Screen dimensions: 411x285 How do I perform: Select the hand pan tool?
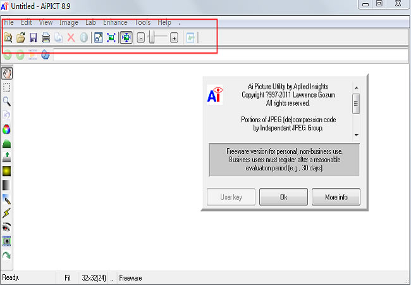pyautogui.click(x=7, y=74)
